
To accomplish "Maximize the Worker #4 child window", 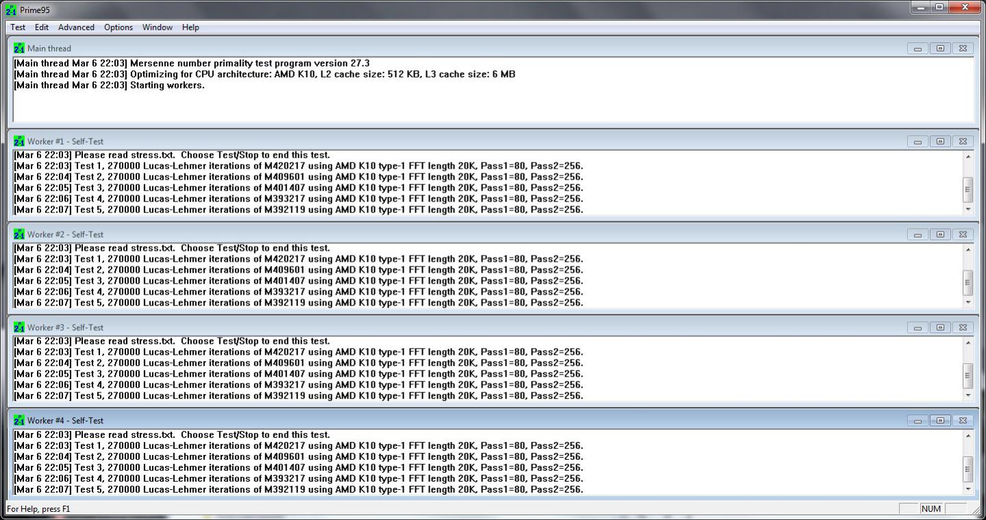I will tap(940, 420).
